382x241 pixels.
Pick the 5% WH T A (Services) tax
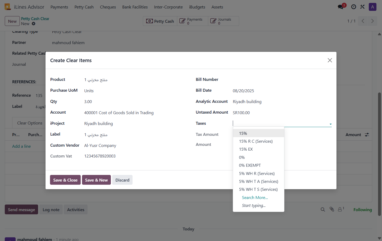tap(258, 182)
